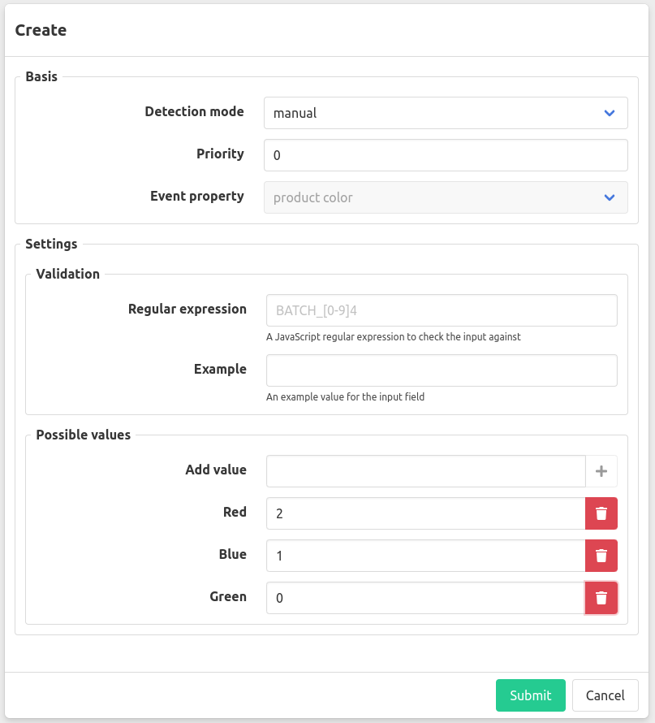Click the 'Basis' section heading
655x723 pixels.
click(x=41, y=76)
